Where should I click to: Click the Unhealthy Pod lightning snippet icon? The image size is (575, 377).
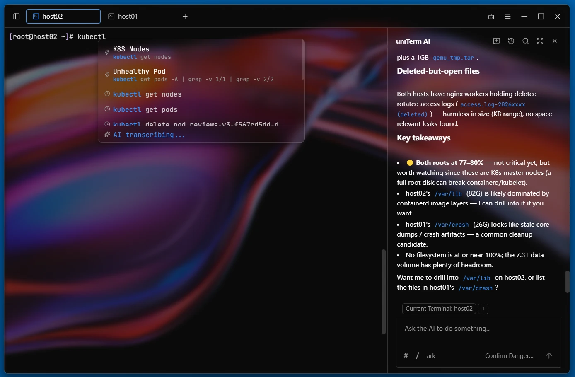coord(107,75)
